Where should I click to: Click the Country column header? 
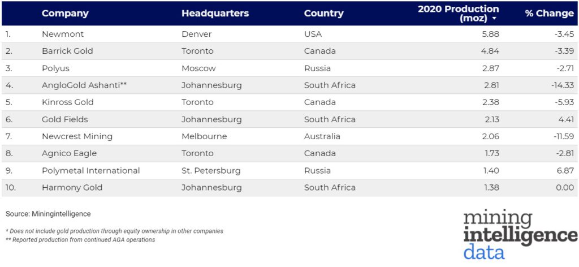pyautogui.click(x=323, y=14)
